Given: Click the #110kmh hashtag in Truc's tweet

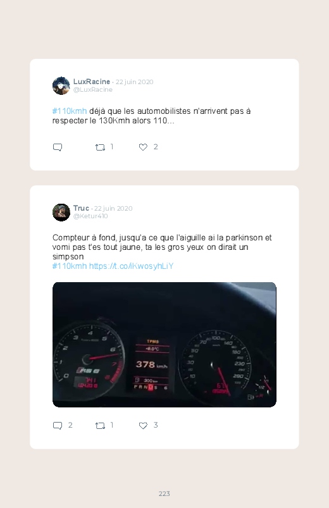Looking at the screenshot, I should pyautogui.click(x=70, y=266).
